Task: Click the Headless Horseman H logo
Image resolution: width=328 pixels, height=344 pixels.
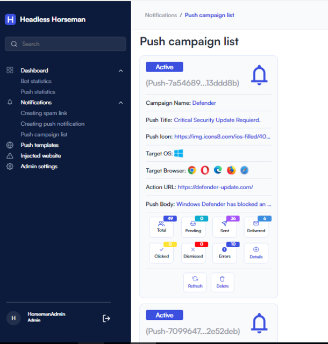Action: pyautogui.click(x=10, y=19)
